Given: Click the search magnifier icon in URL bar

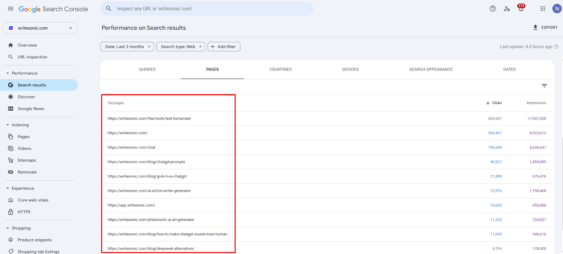Looking at the screenshot, I should tap(109, 8).
